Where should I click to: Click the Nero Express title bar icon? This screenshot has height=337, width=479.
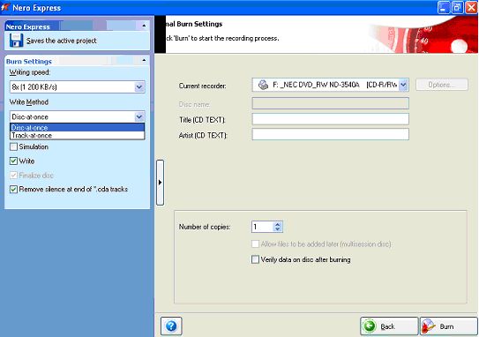tap(5, 7)
